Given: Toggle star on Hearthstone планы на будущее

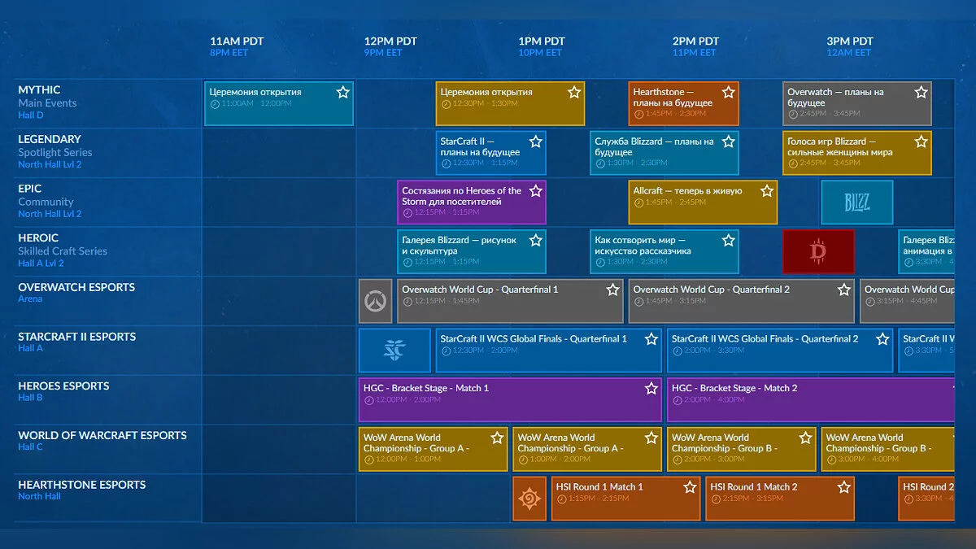Looking at the screenshot, I should coord(729,92).
